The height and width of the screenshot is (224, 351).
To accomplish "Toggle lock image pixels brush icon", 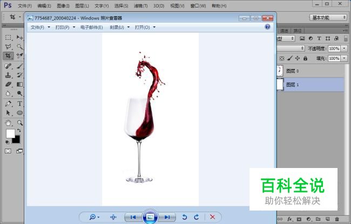I will 289,59.
